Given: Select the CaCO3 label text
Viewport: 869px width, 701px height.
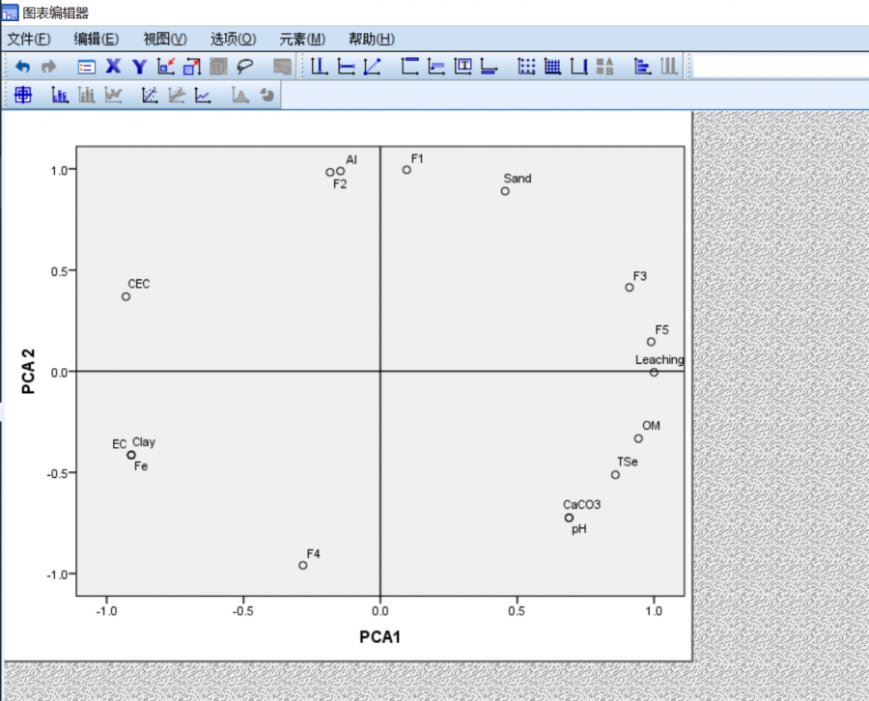Looking at the screenshot, I should 582,504.
